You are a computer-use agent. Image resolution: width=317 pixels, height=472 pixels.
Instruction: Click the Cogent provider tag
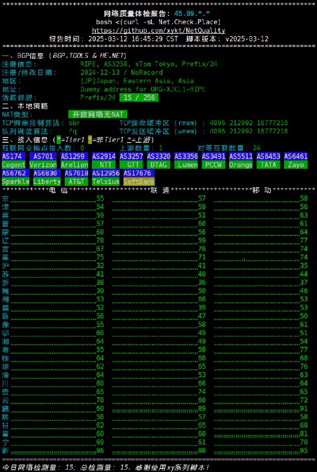[x=14, y=165]
